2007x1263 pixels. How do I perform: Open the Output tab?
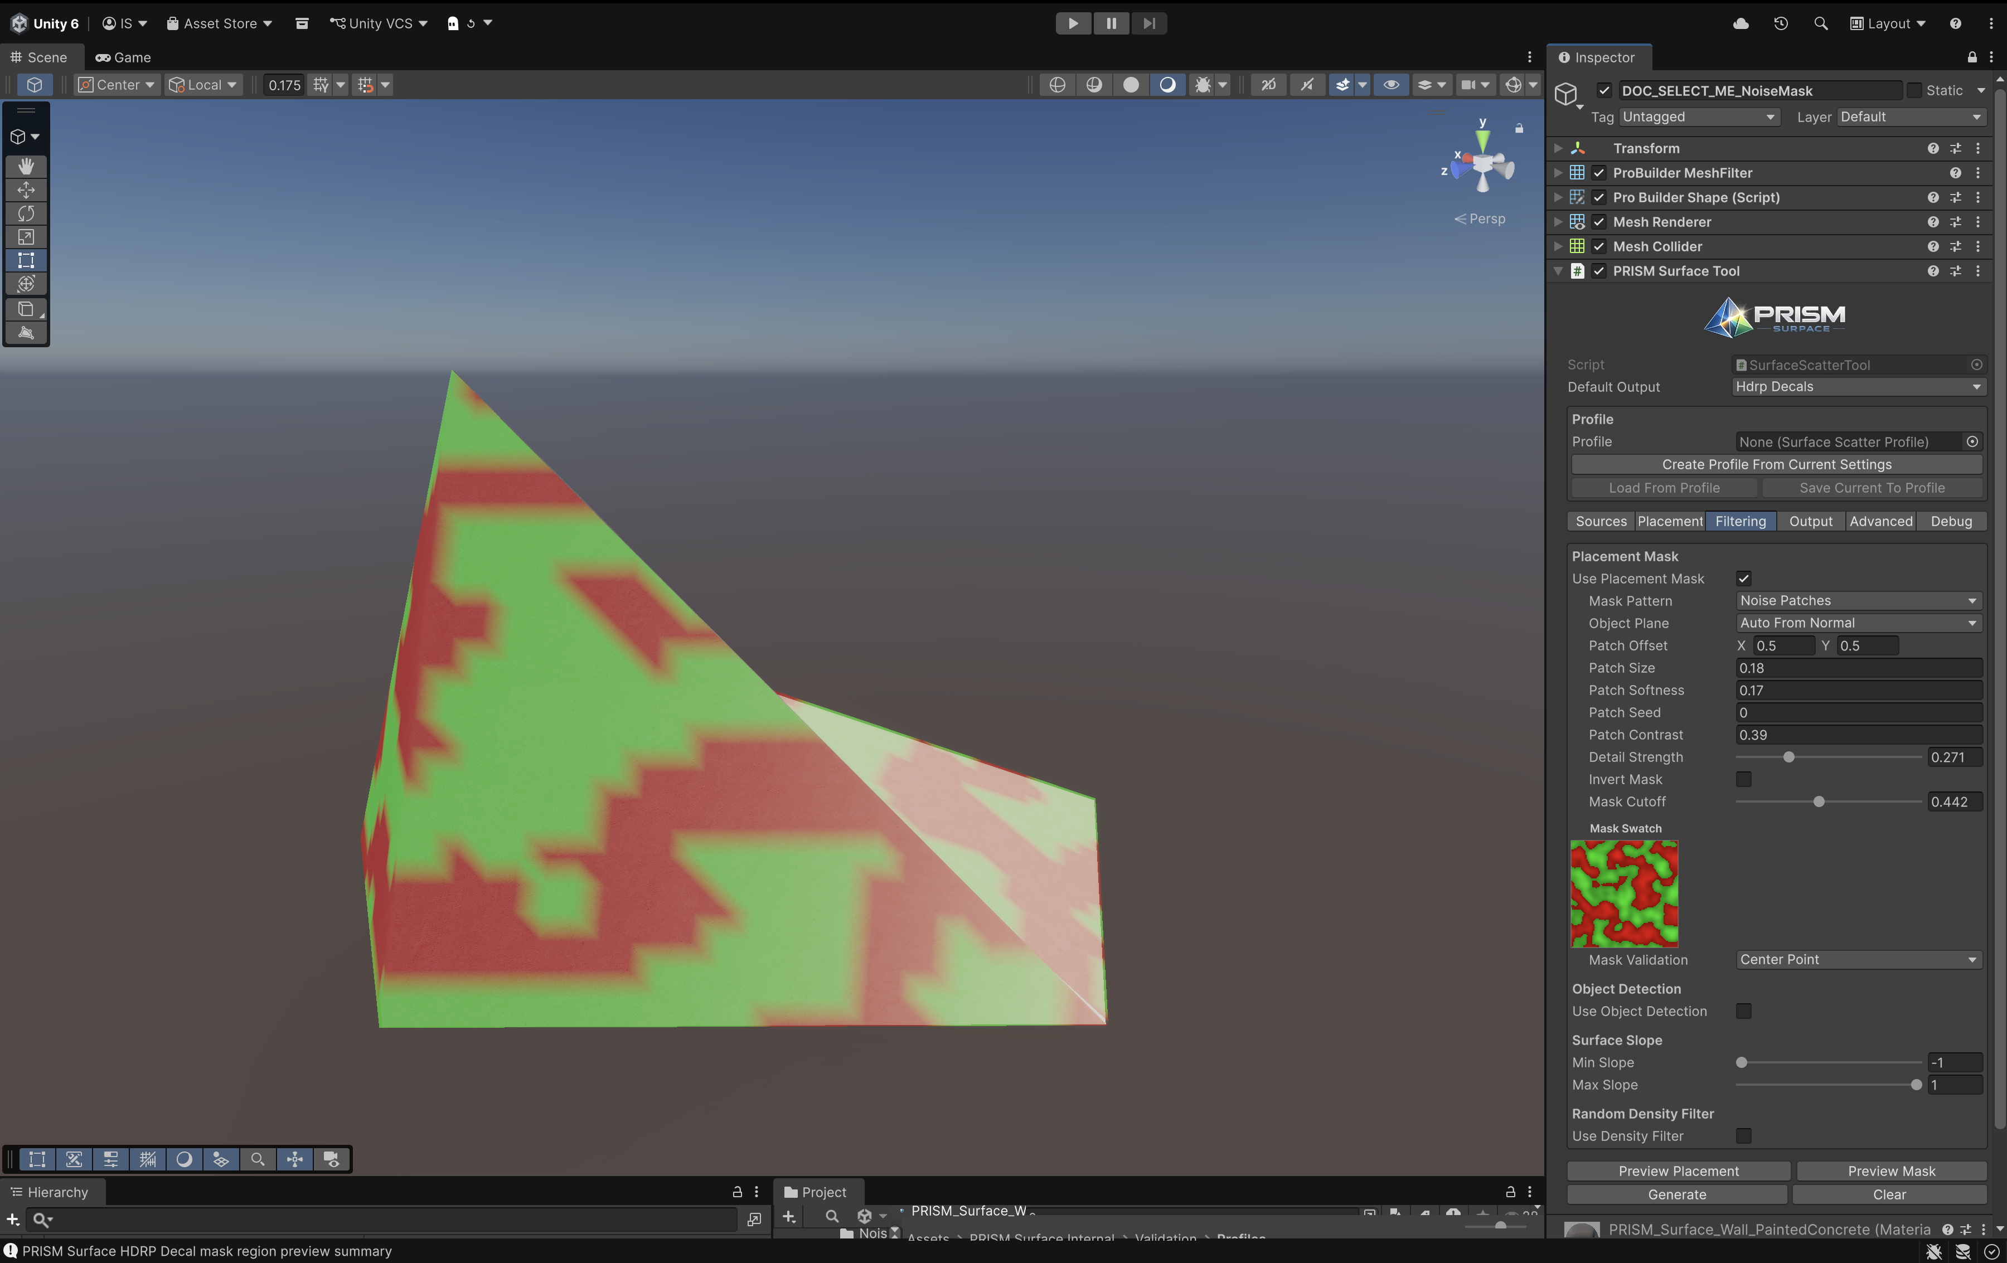(1810, 522)
